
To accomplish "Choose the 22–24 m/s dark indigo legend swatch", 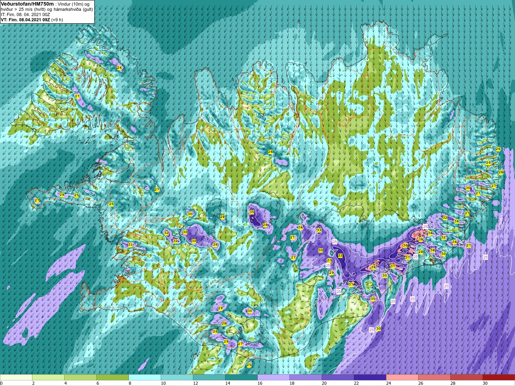I will 370,378.
